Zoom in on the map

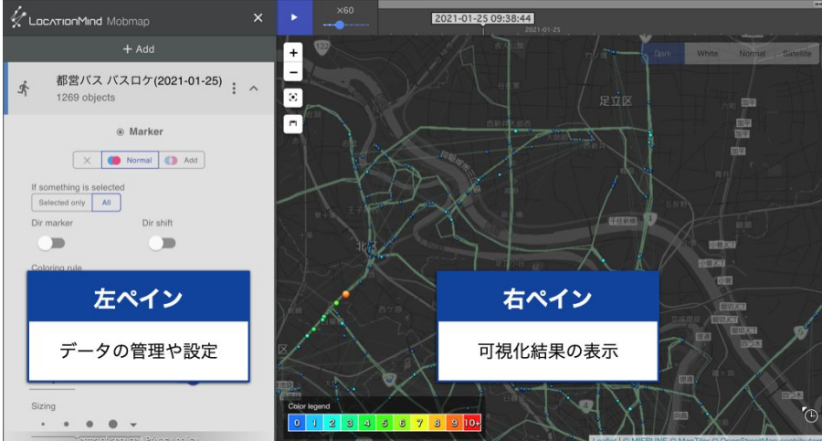pos(293,53)
